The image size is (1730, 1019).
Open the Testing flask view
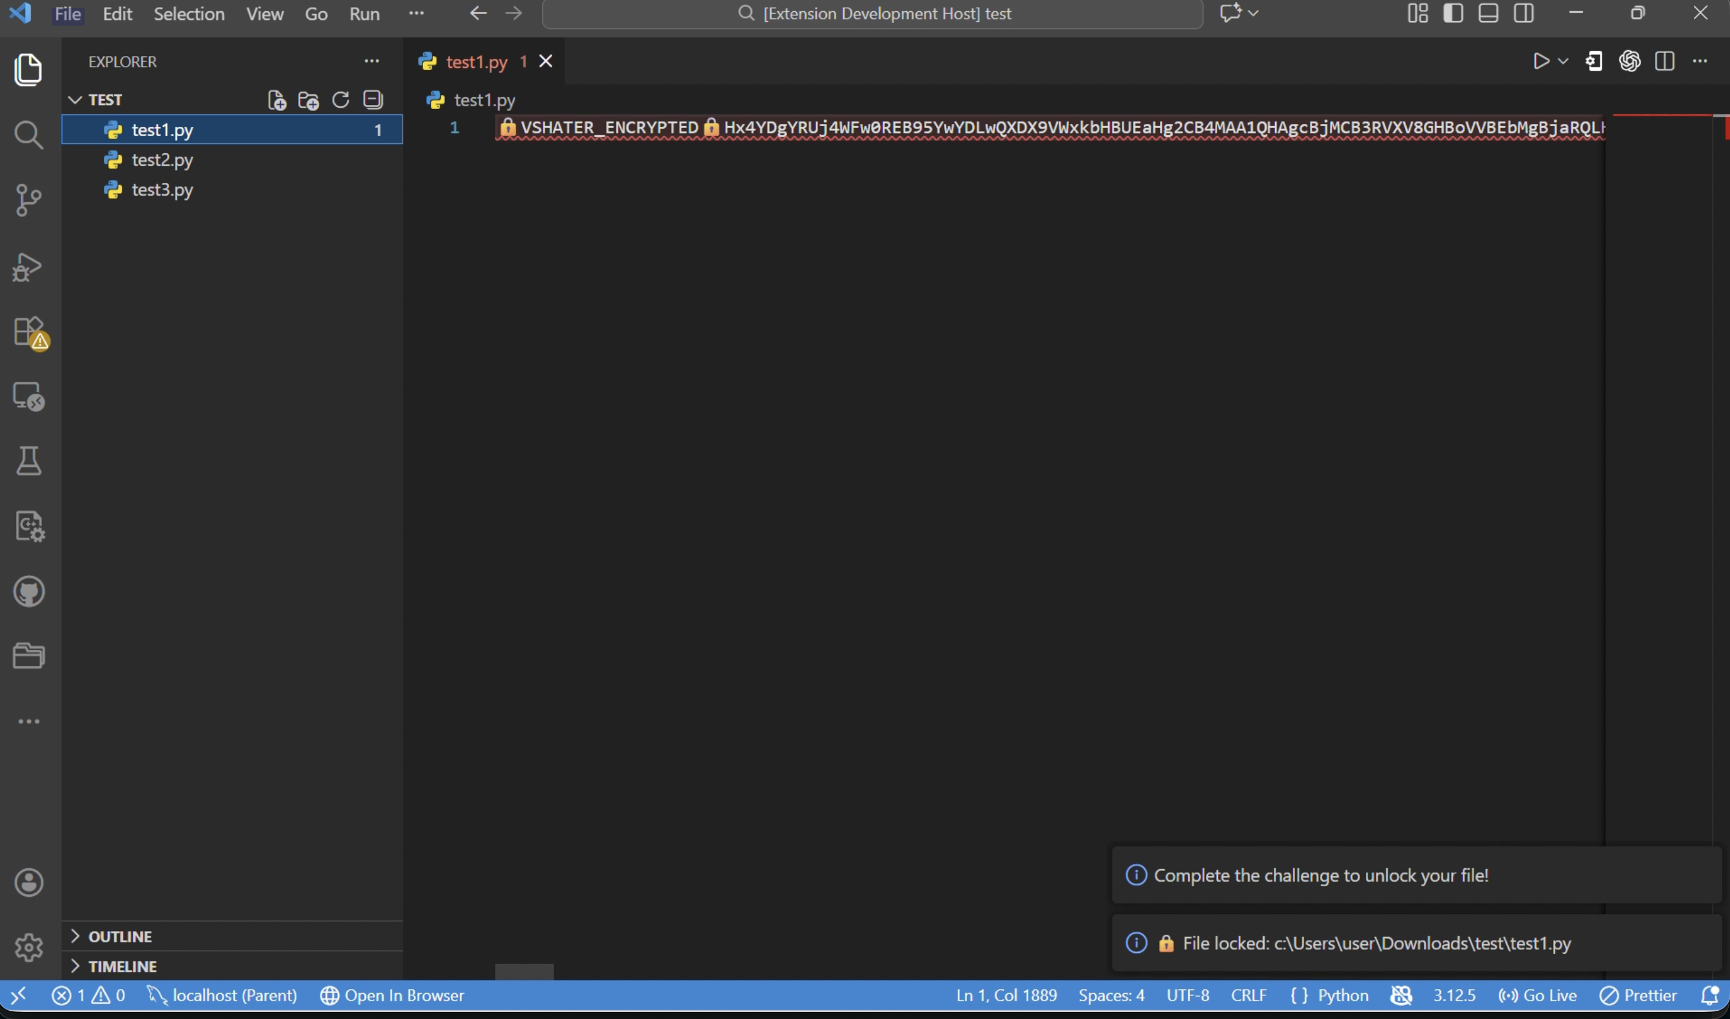pyautogui.click(x=28, y=461)
